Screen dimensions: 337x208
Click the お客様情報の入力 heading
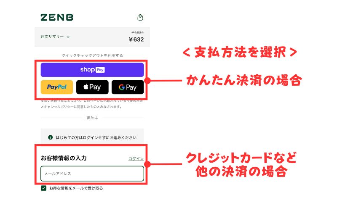coord(64,158)
